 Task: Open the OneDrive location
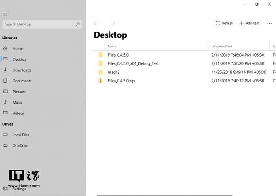click(x=20, y=145)
